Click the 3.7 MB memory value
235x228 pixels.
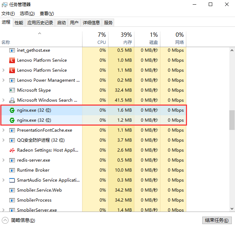point(124,140)
